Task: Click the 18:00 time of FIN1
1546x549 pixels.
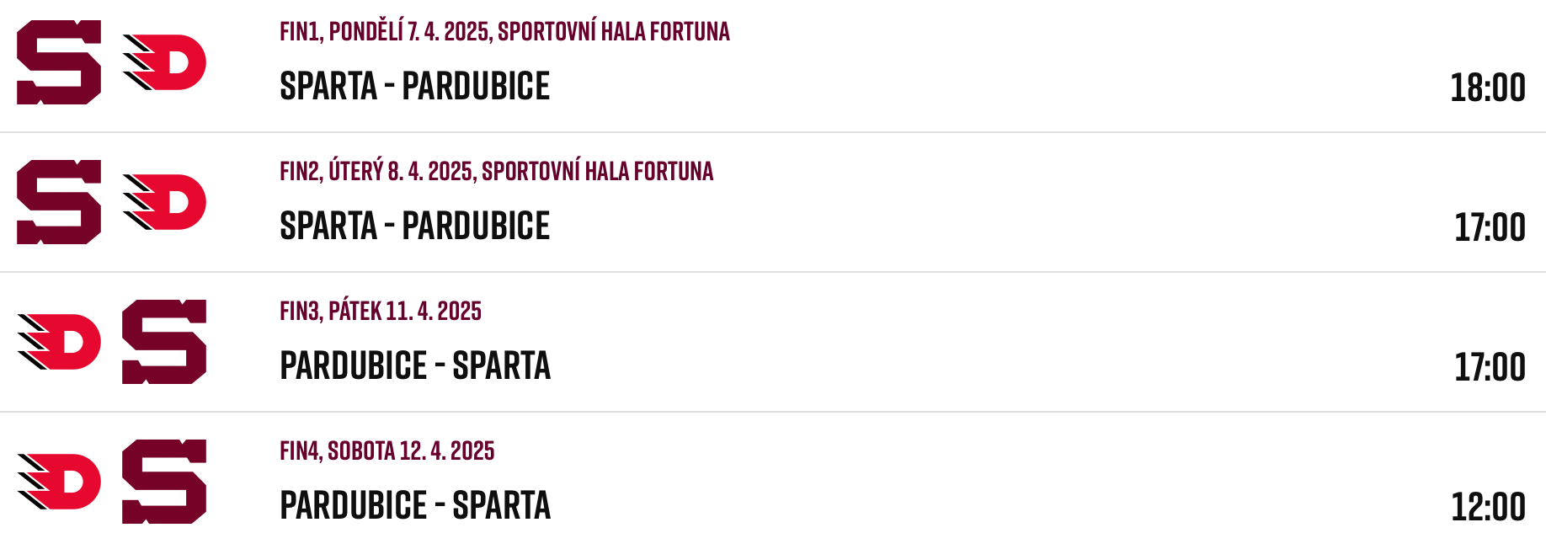Action: 1488,88
